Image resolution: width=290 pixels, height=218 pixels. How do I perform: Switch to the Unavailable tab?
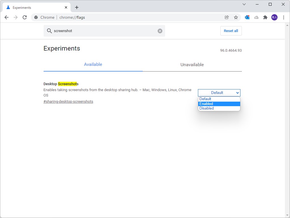pos(192,64)
